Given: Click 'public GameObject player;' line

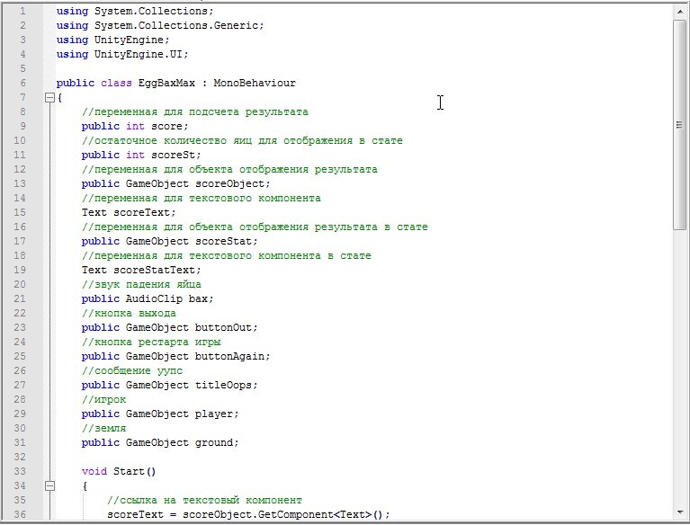Looking at the screenshot, I should point(160,414).
